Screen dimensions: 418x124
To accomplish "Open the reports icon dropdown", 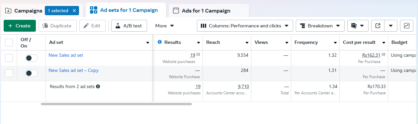I will (x=358, y=26).
